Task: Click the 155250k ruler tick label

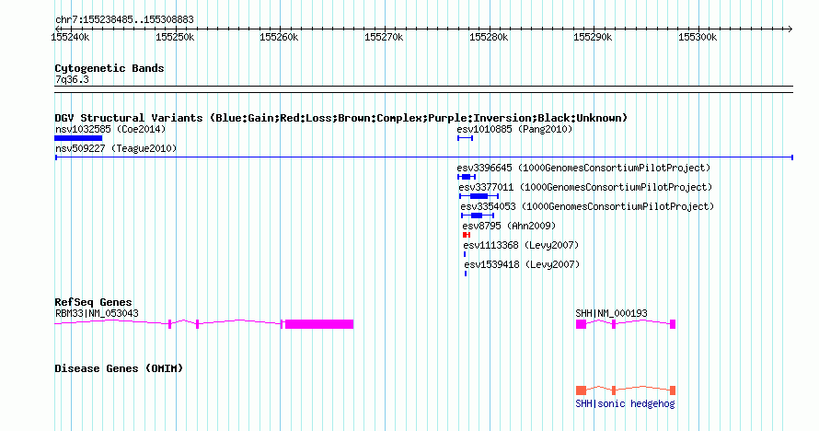Action: click(x=175, y=37)
